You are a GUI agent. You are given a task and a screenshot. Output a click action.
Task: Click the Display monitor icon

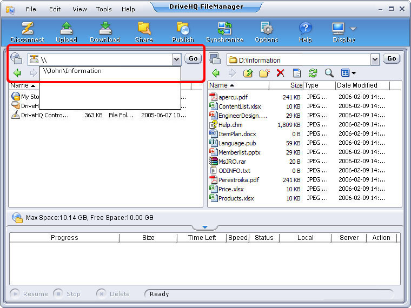pyautogui.click(x=339, y=28)
